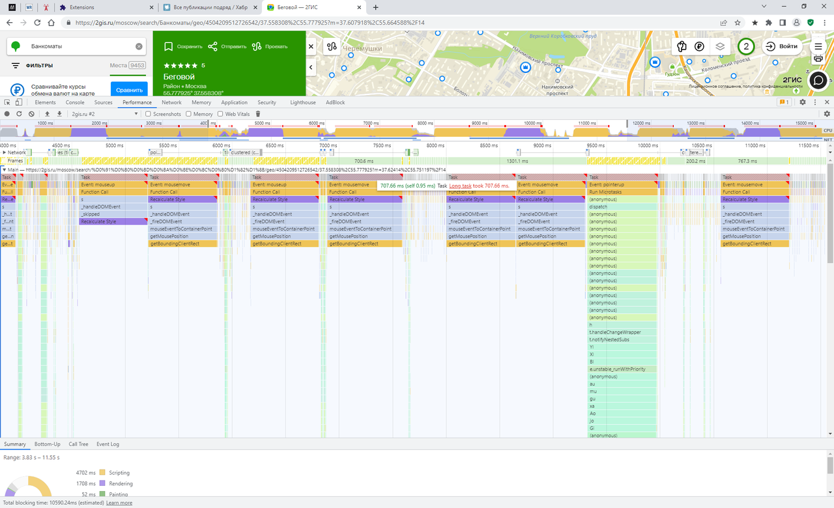
Task: Open the Chrome tab search chevron
Action: (x=764, y=7)
